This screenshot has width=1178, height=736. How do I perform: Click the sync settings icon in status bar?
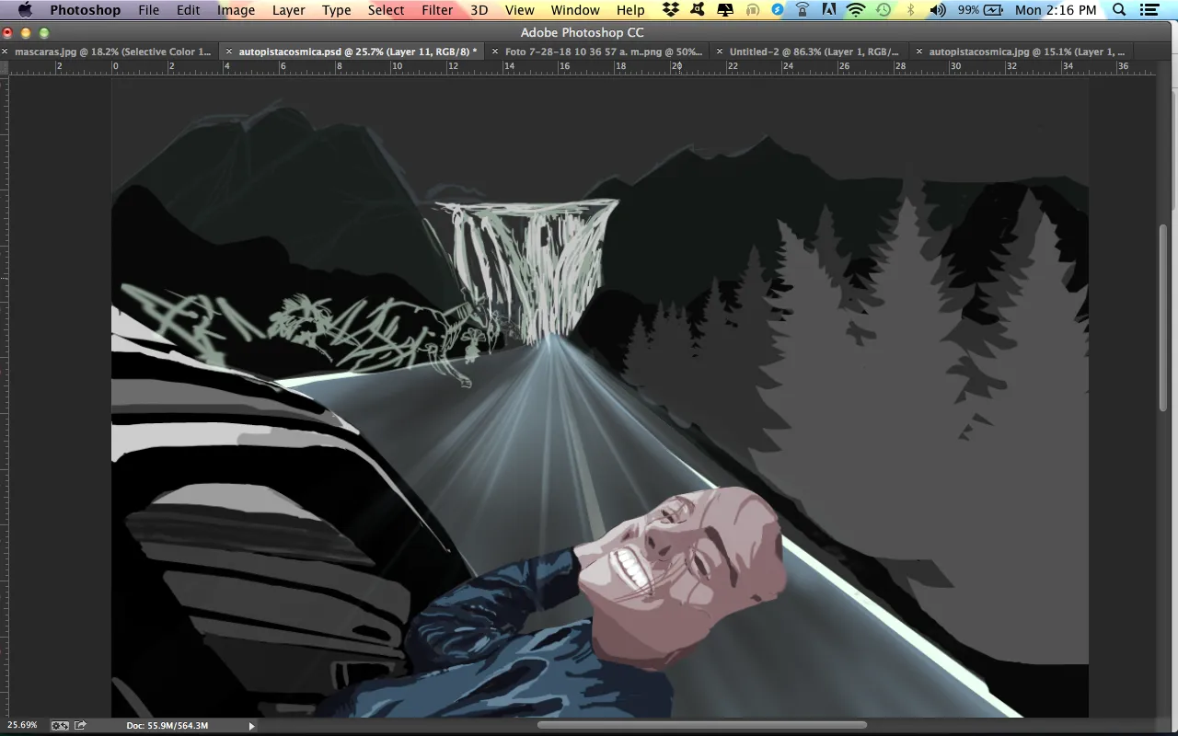(60, 725)
